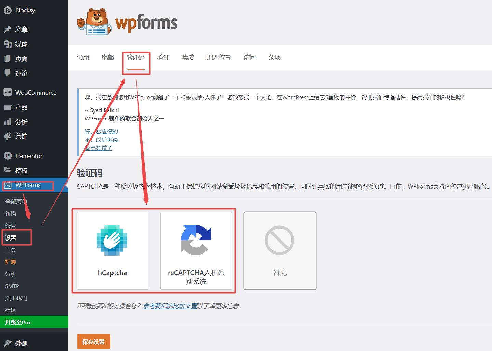Switch to the 地理位置 tab
This screenshot has height=351, width=492.
tap(219, 57)
